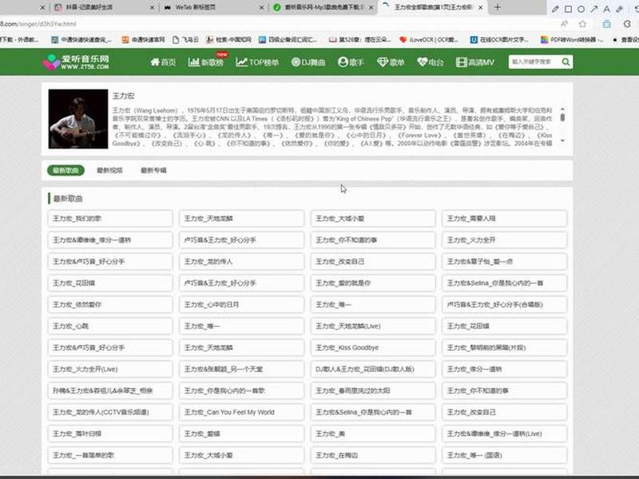Image resolution: width=639 pixels, height=479 pixels.
Task: Open the collections icon in browser toolbar
Action: coord(607,24)
